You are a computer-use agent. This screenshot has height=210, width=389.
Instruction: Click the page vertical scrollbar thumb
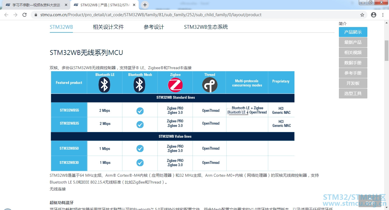[386, 51]
